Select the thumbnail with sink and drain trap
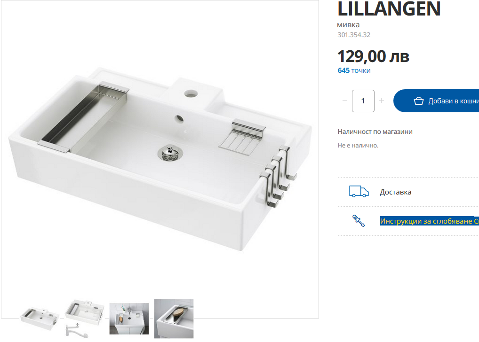Viewport: 479px width, 342px height. 85,319
